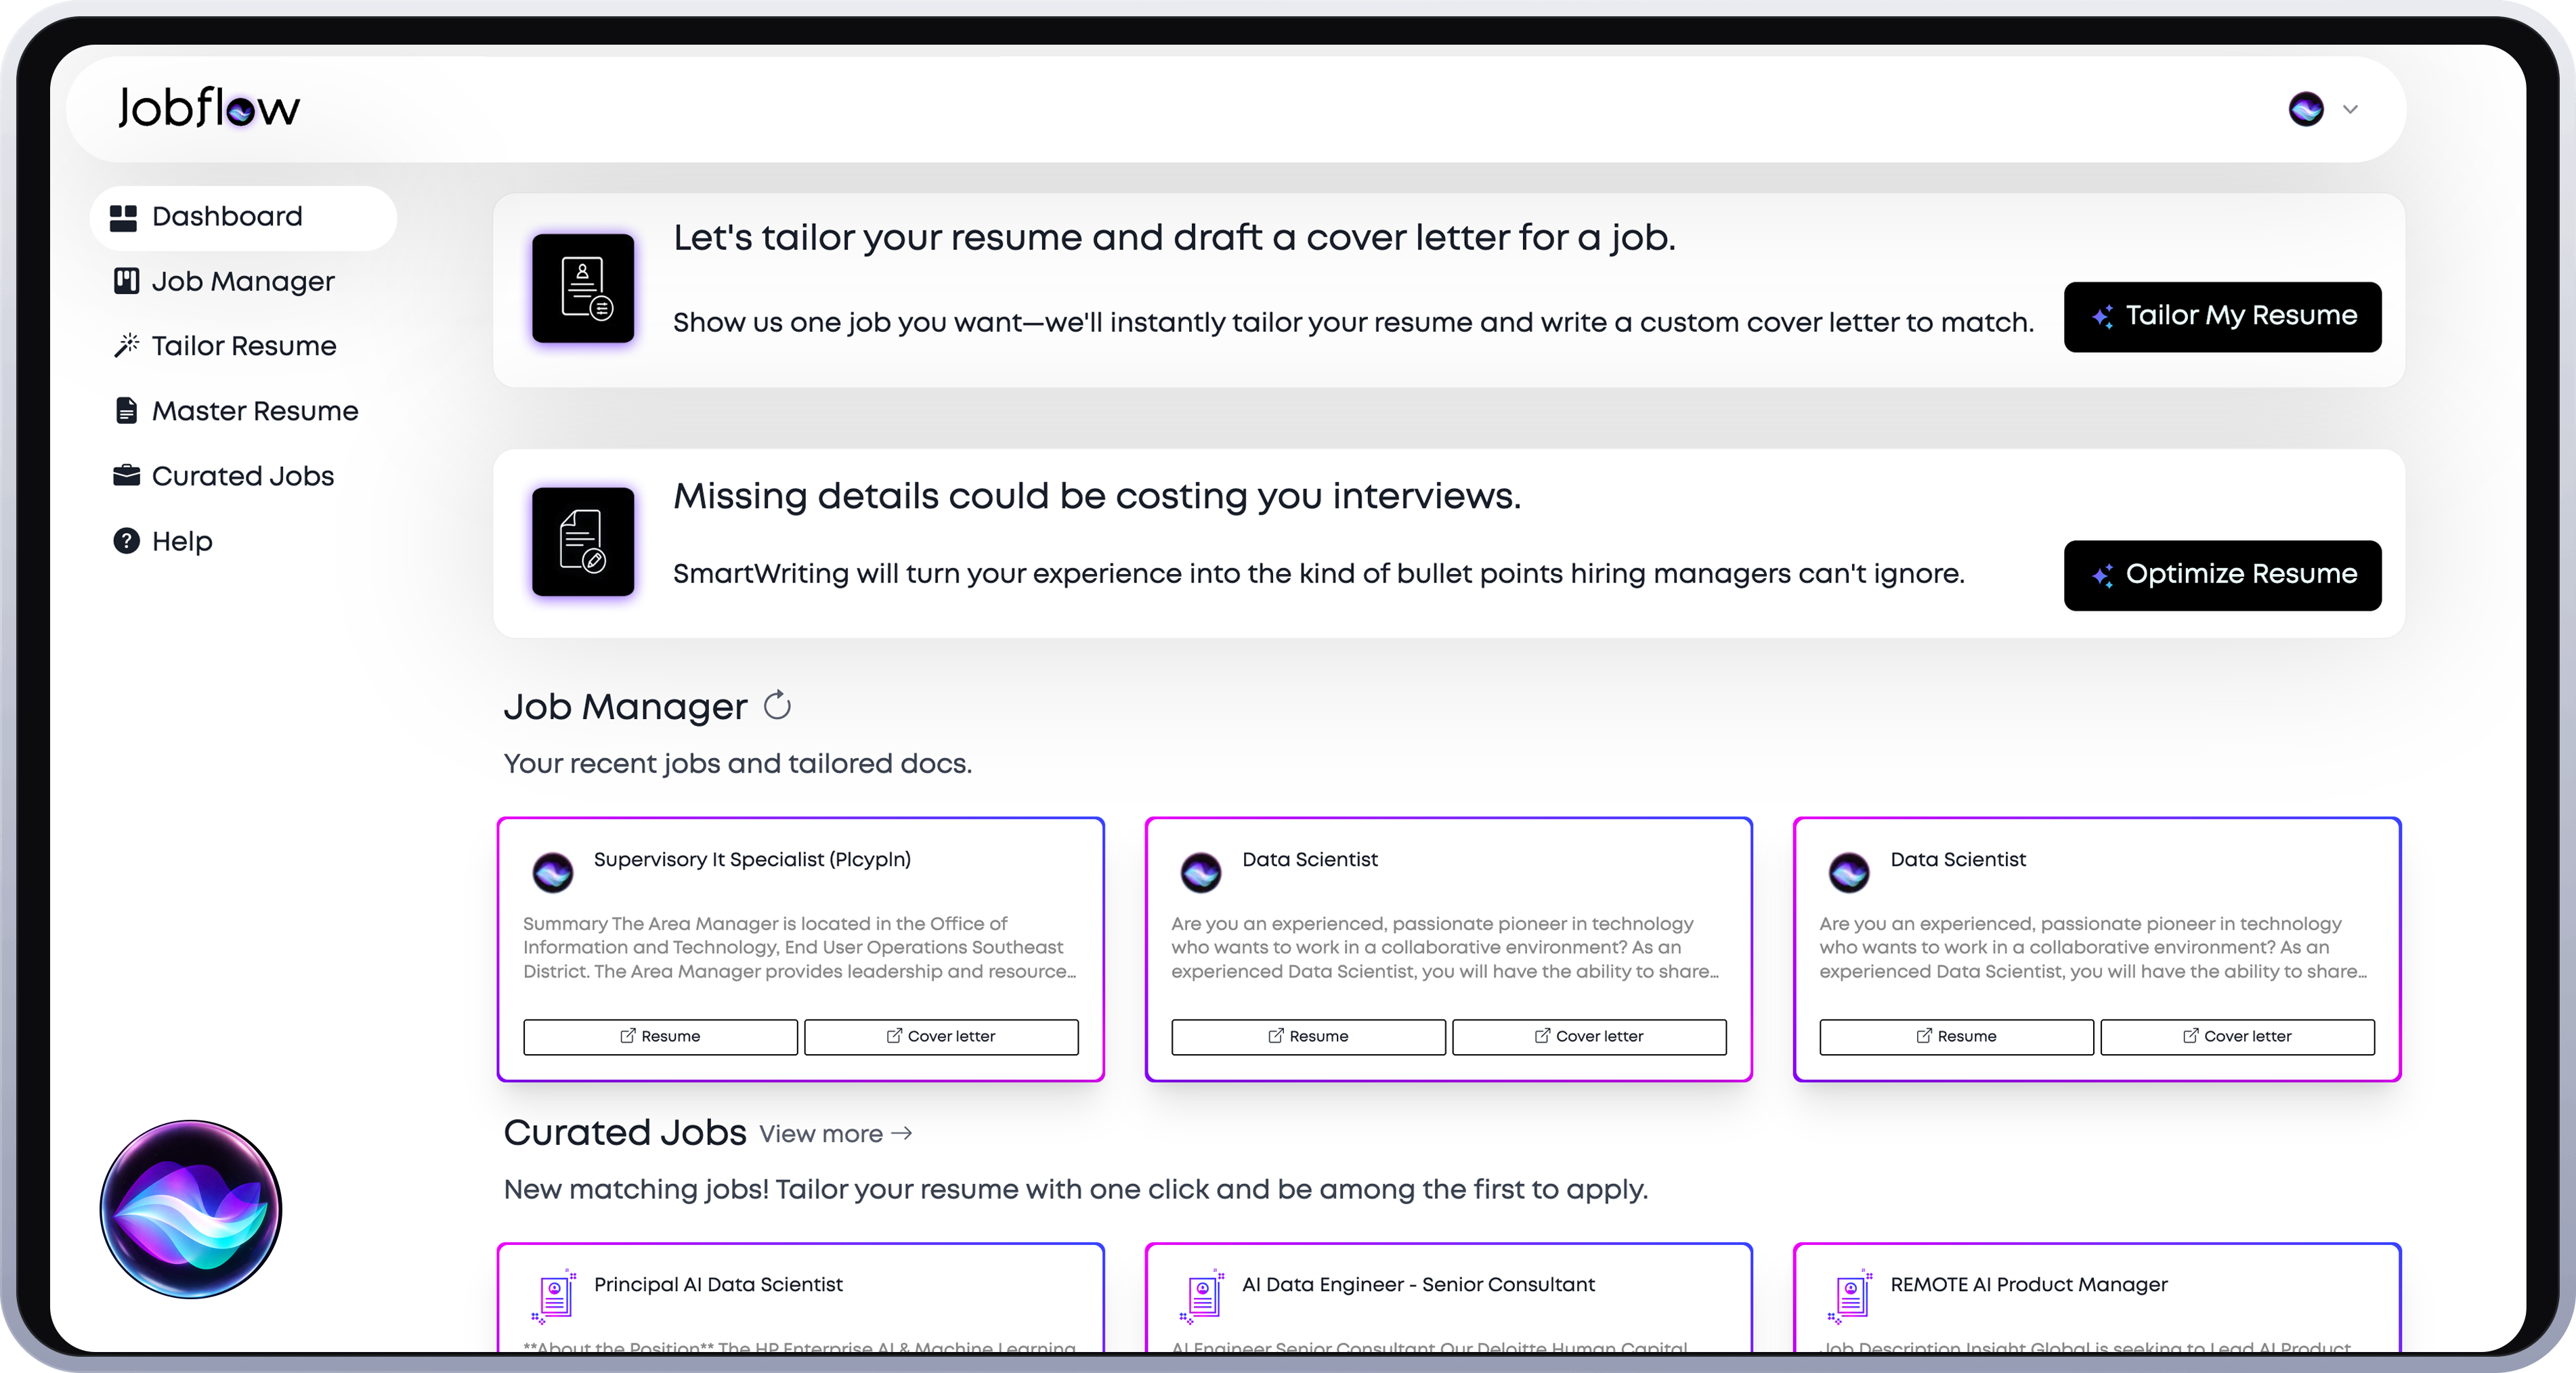Image resolution: width=2576 pixels, height=1373 pixels.
Task: Click the REMOTE AI Product Manager job icon
Action: coord(1850,1296)
